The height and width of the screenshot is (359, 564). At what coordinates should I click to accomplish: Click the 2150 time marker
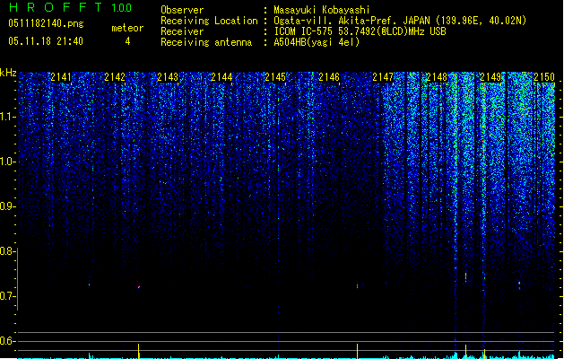coord(544,77)
